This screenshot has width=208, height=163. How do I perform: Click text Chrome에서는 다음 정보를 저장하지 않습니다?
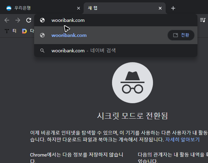click(x=77, y=158)
